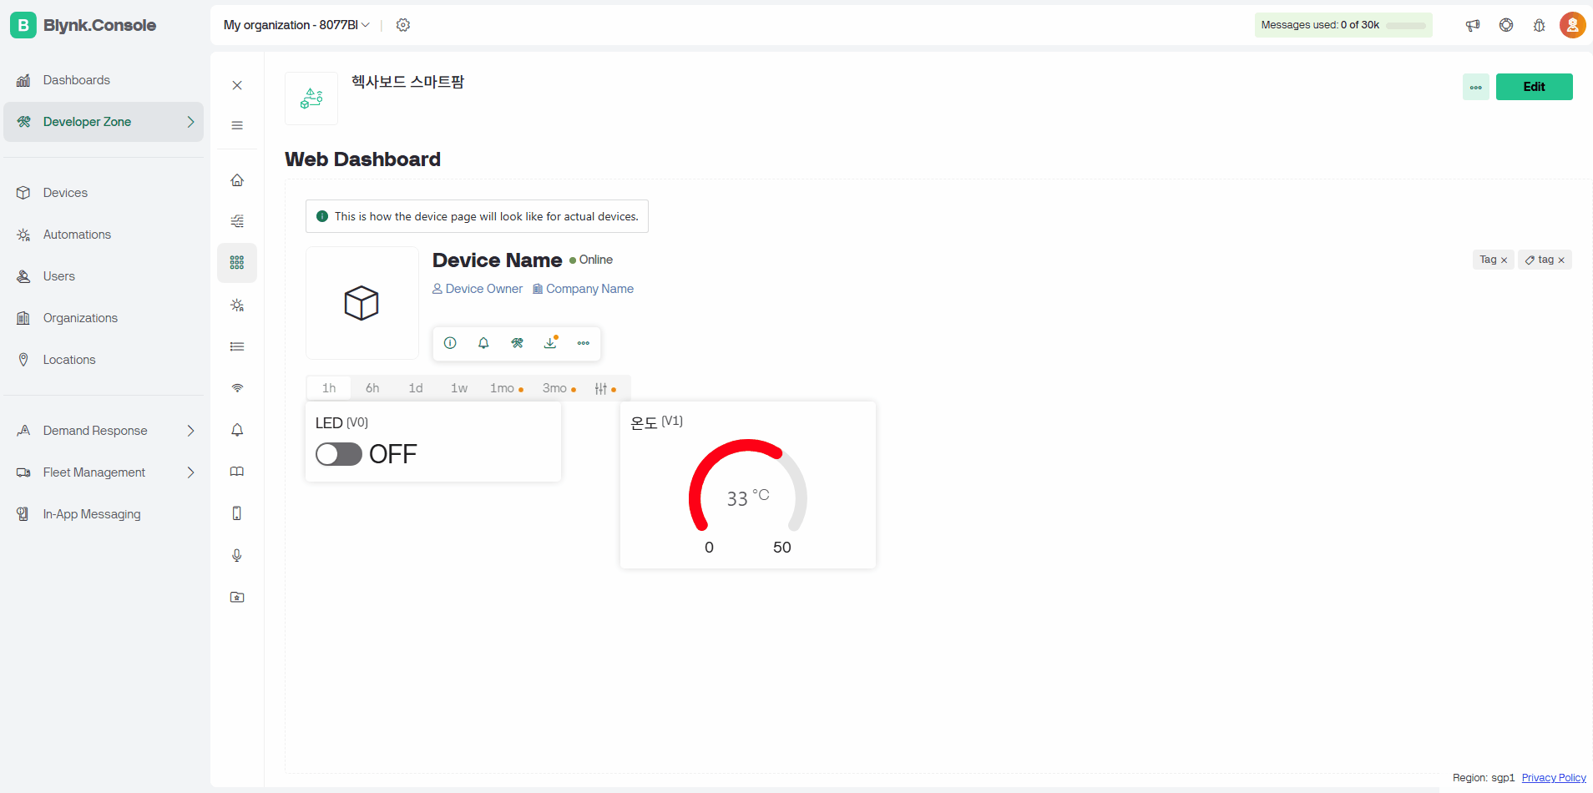Click the Blynk.Console logo
1593x793 pixels.
(x=83, y=25)
